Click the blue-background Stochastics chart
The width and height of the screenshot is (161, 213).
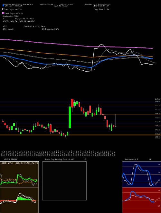[x=141, y=174]
